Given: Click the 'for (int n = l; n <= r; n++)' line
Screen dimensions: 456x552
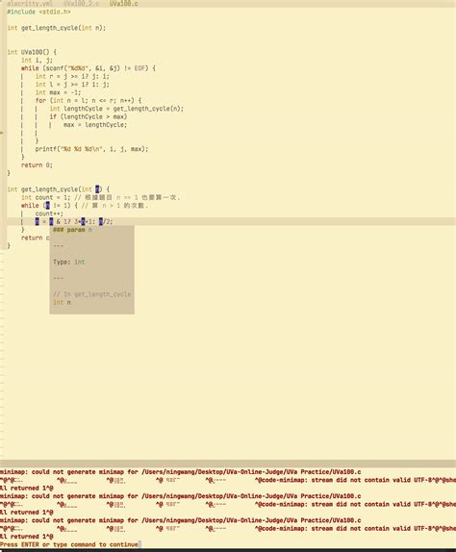Looking at the screenshot, I should tap(89, 101).
